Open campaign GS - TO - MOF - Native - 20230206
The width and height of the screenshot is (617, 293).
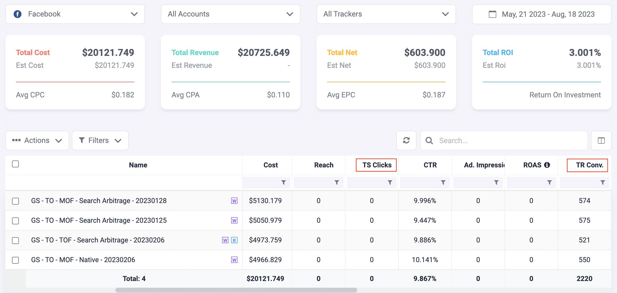(x=83, y=260)
